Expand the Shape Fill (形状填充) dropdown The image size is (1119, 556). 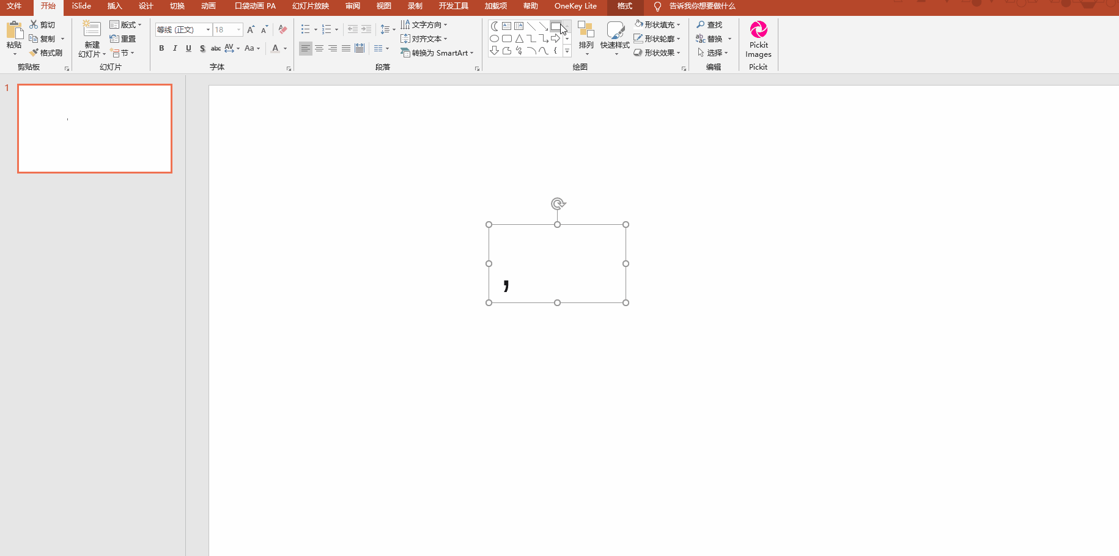click(678, 25)
